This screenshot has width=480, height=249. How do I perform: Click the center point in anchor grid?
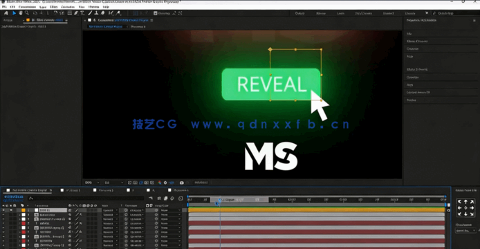465,208
